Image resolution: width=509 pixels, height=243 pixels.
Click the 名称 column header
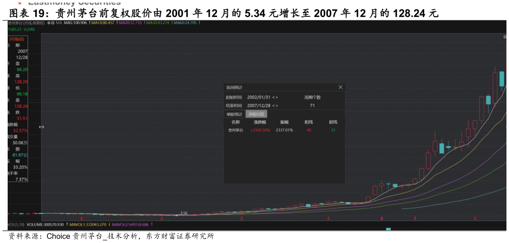(236, 123)
